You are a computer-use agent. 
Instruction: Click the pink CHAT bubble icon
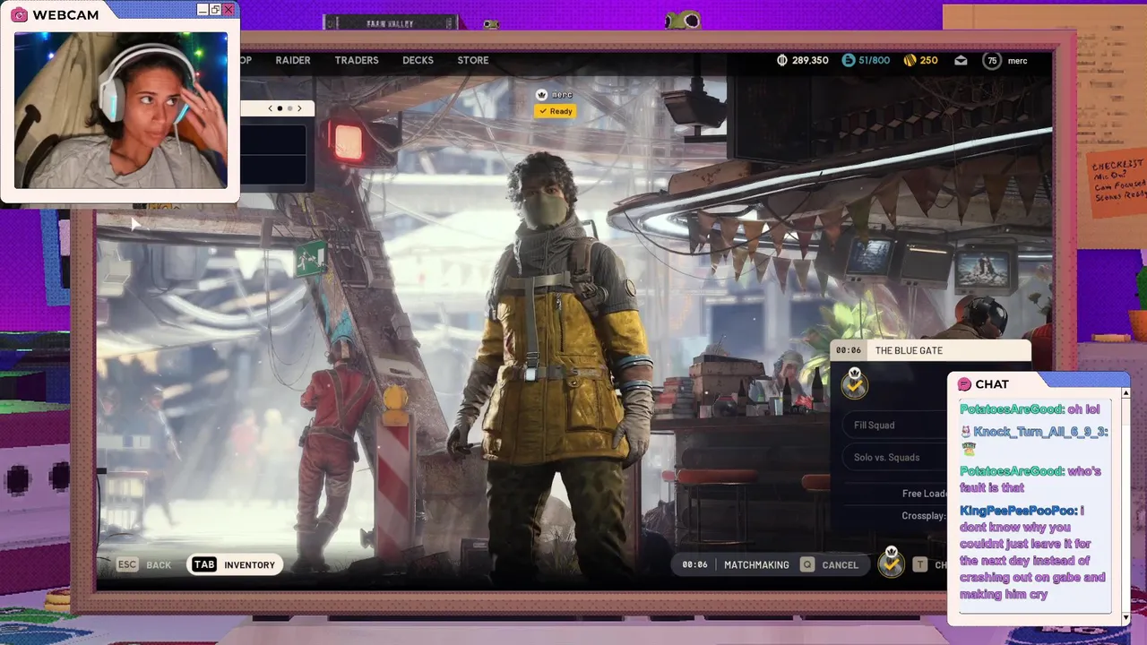tap(964, 383)
